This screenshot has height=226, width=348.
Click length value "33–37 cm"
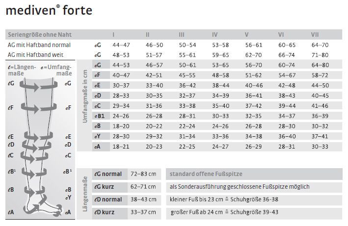tap(143, 212)
